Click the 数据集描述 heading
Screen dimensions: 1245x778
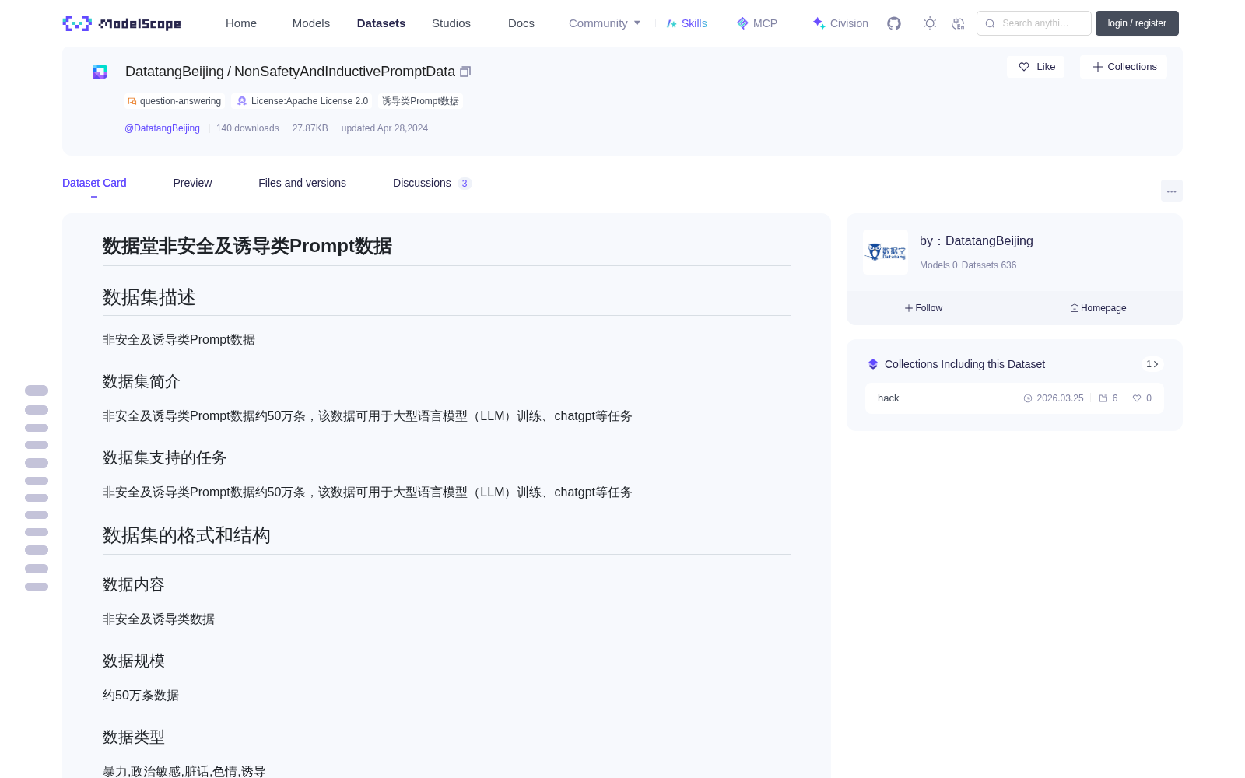(x=149, y=297)
